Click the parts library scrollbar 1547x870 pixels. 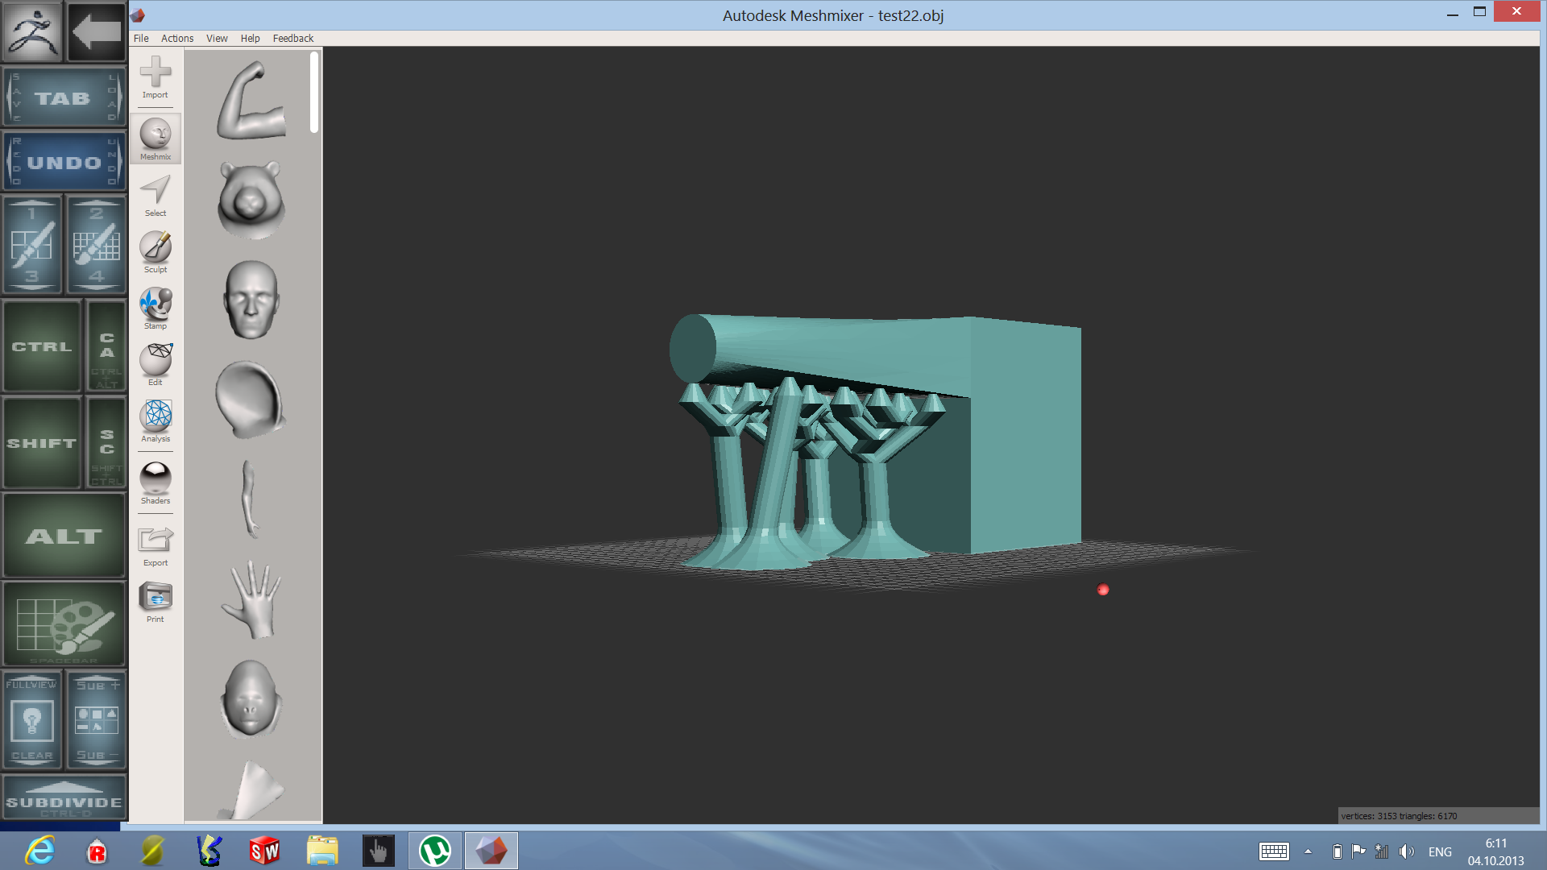[x=314, y=93]
